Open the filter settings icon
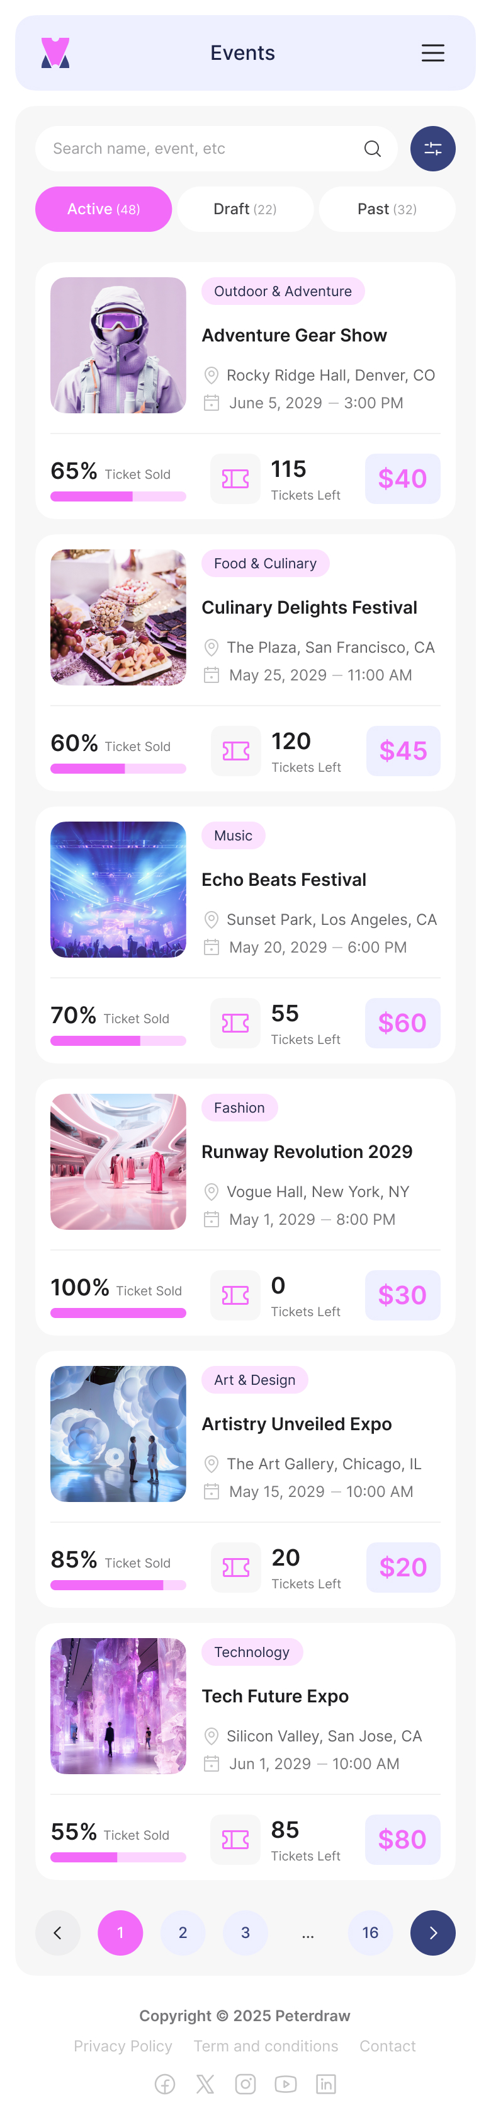This screenshot has height=2127, width=491. [432, 149]
